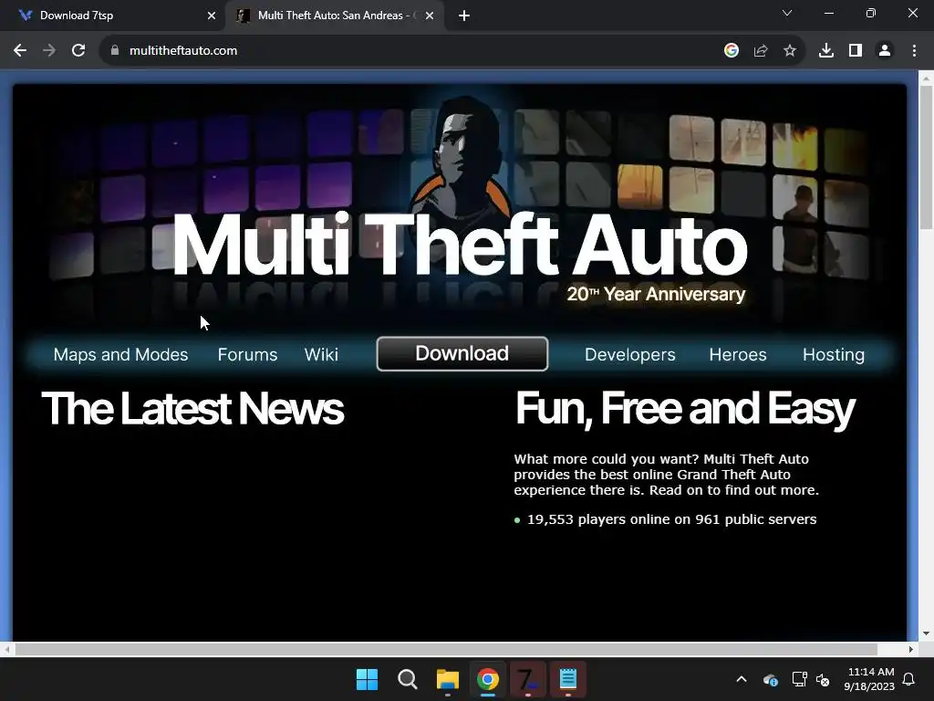Click the horizontal scrollbar thumb
Screen dimensions: 934x701
(445, 649)
